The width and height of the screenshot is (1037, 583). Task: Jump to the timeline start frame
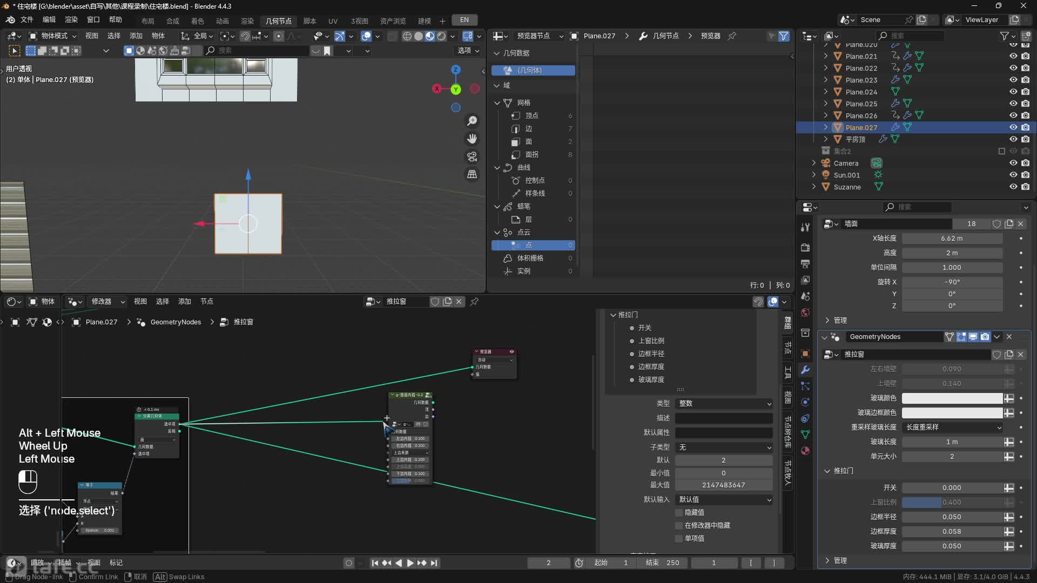coord(375,563)
